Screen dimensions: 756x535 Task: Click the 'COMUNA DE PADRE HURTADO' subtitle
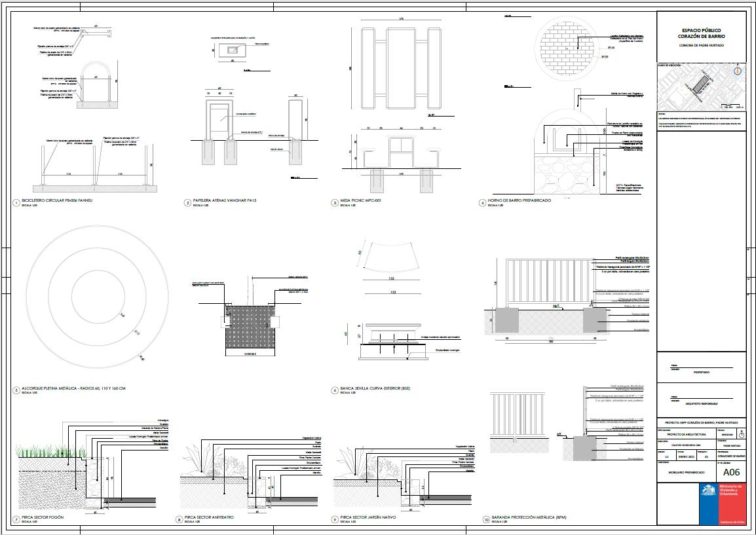coord(701,45)
